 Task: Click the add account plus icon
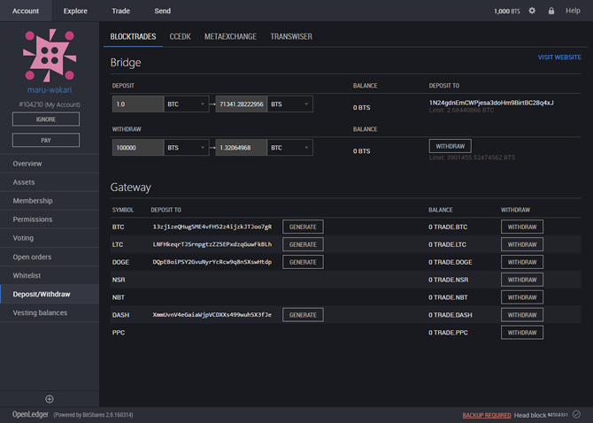click(50, 399)
